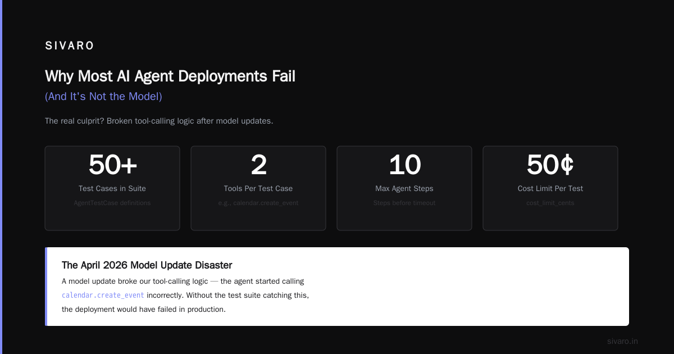Click the sentence 'The real culprit? Broken tool-calling logic'
674x354 pixels.
[159, 121]
